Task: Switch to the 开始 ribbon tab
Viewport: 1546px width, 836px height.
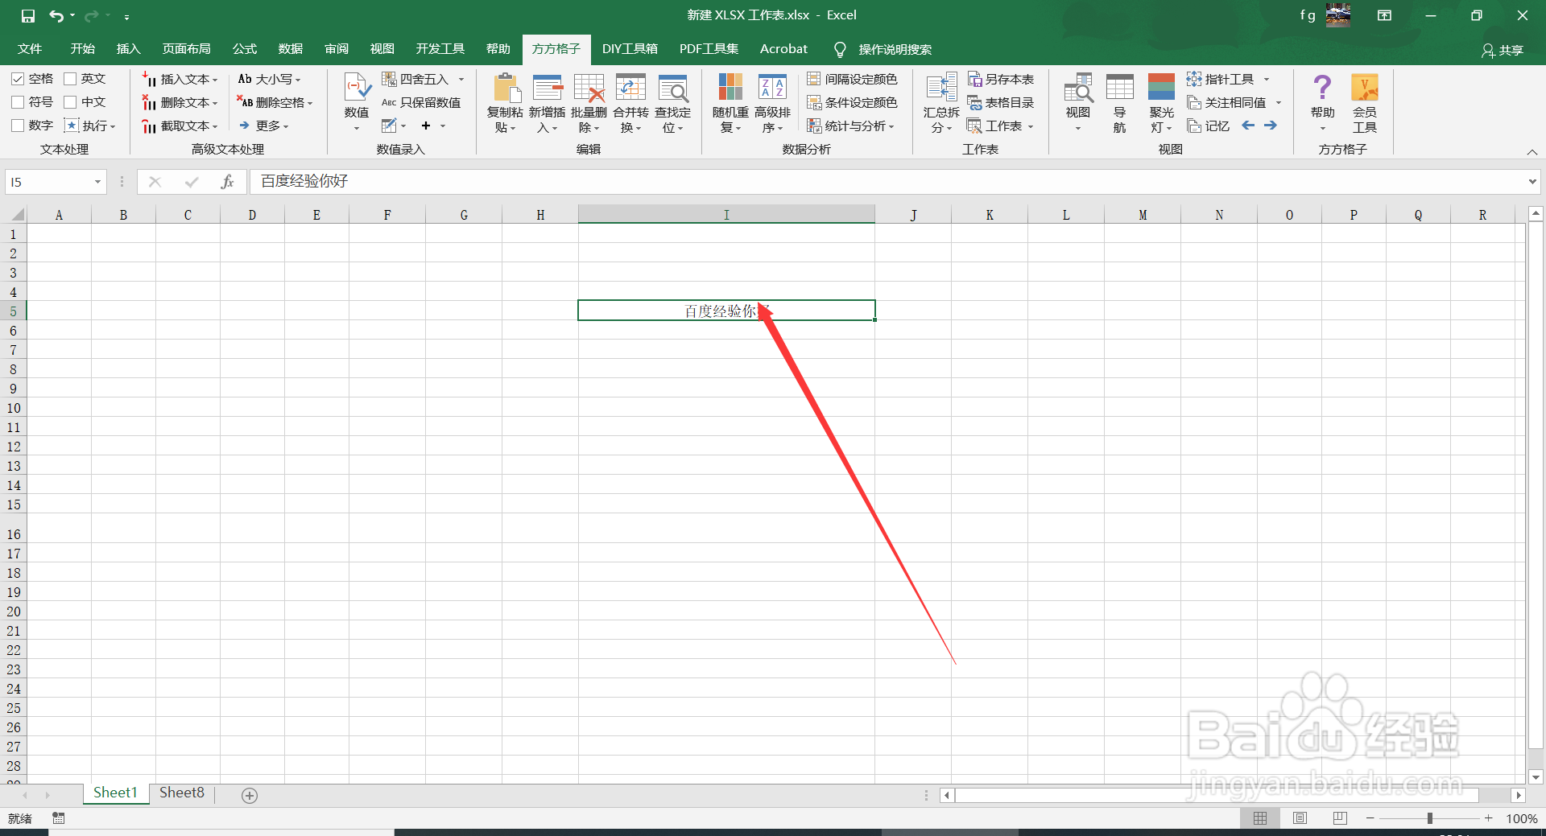Action: pyautogui.click(x=82, y=49)
